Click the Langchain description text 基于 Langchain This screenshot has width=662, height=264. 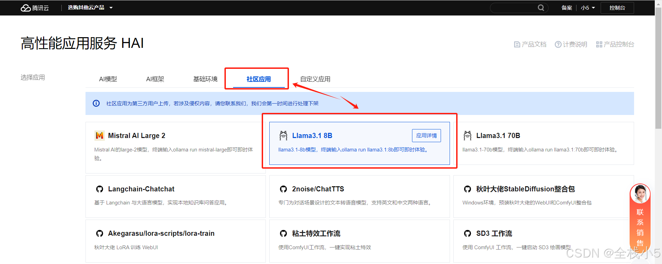pyautogui.click(x=162, y=203)
